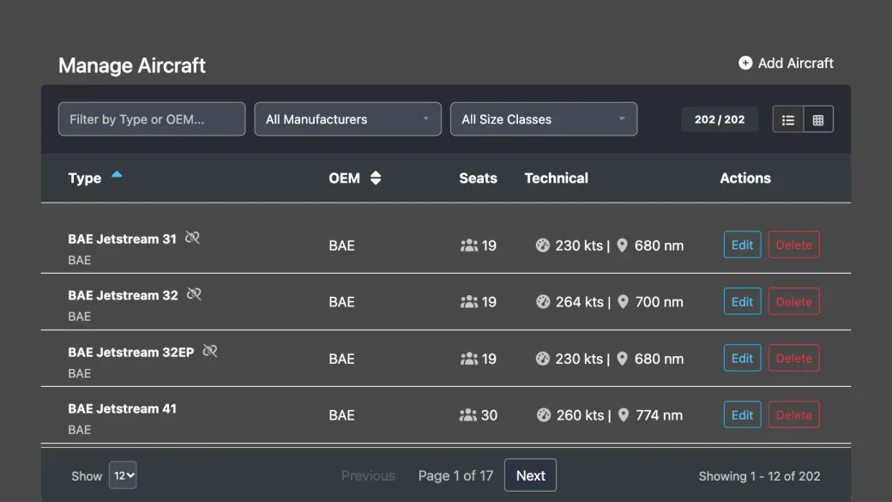Sort by Type using ascending arrow
The height and width of the screenshot is (502, 892).
click(x=117, y=175)
